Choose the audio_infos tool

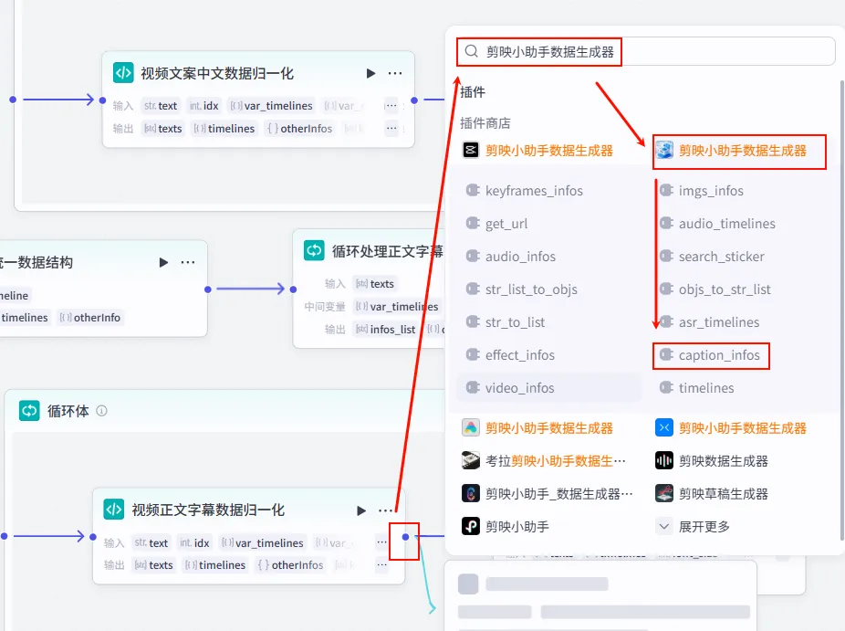coord(511,257)
